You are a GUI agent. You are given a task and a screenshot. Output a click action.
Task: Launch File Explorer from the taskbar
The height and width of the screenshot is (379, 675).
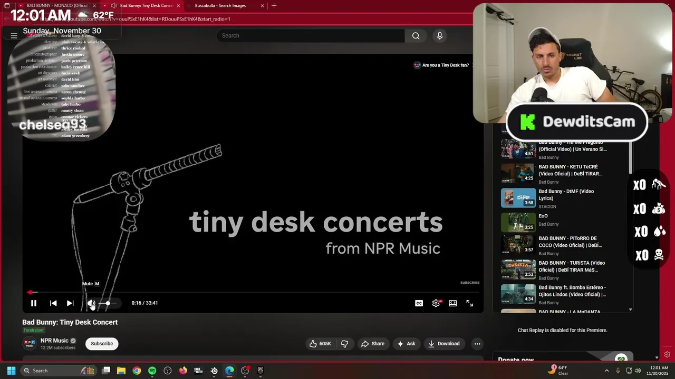click(x=121, y=371)
